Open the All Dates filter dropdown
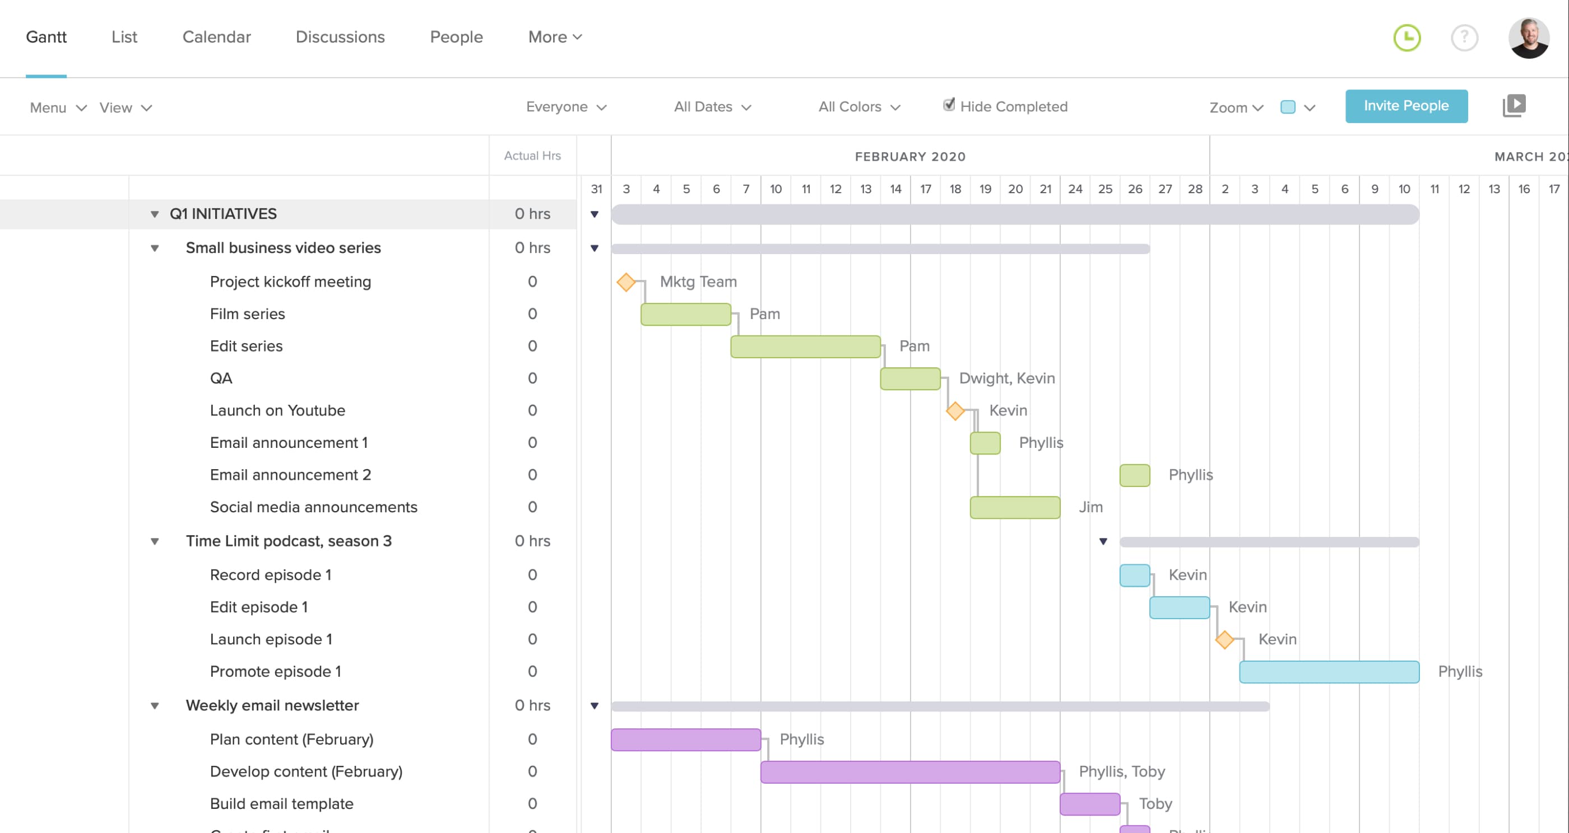 pos(712,106)
